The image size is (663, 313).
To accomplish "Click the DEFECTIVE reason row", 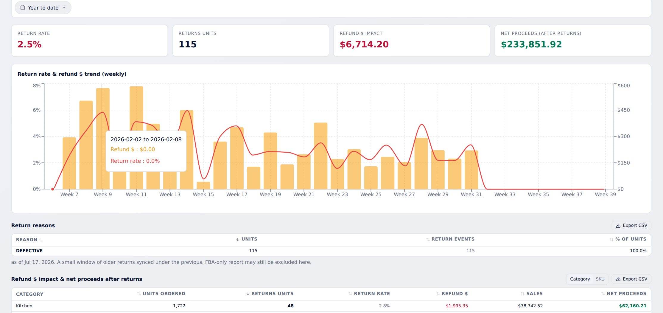I will tap(331, 251).
